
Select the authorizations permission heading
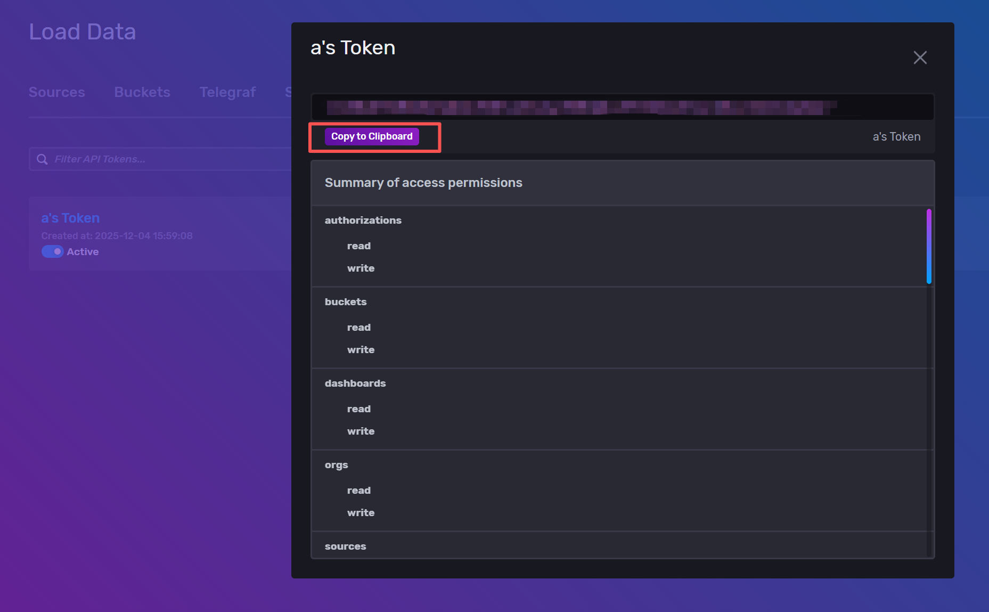[x=363, y=221]
